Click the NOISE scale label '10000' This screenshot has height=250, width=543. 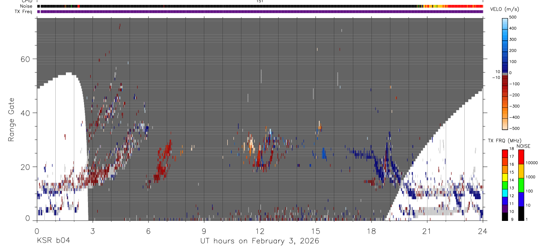[532, 163]
